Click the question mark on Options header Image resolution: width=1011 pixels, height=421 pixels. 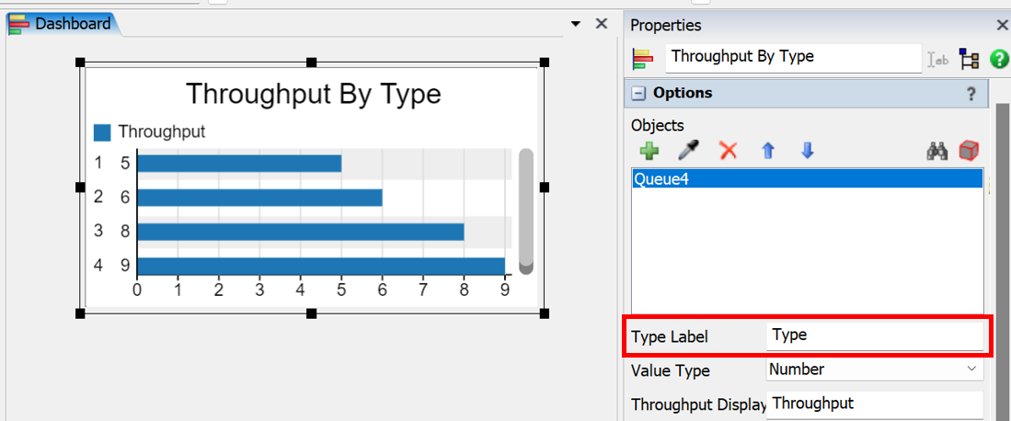(971, 94)
